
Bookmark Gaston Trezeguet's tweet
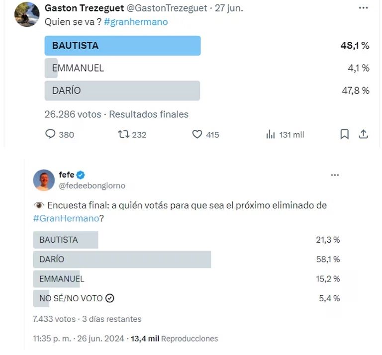[x=344, y=134]
